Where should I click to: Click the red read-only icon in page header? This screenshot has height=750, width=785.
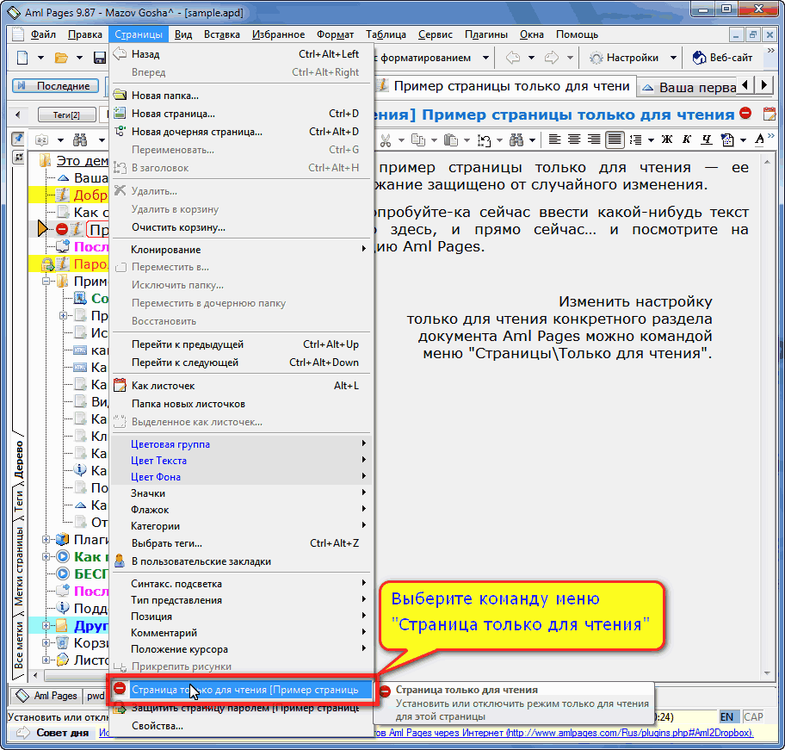pyautogui.click(x=745, y=113)
